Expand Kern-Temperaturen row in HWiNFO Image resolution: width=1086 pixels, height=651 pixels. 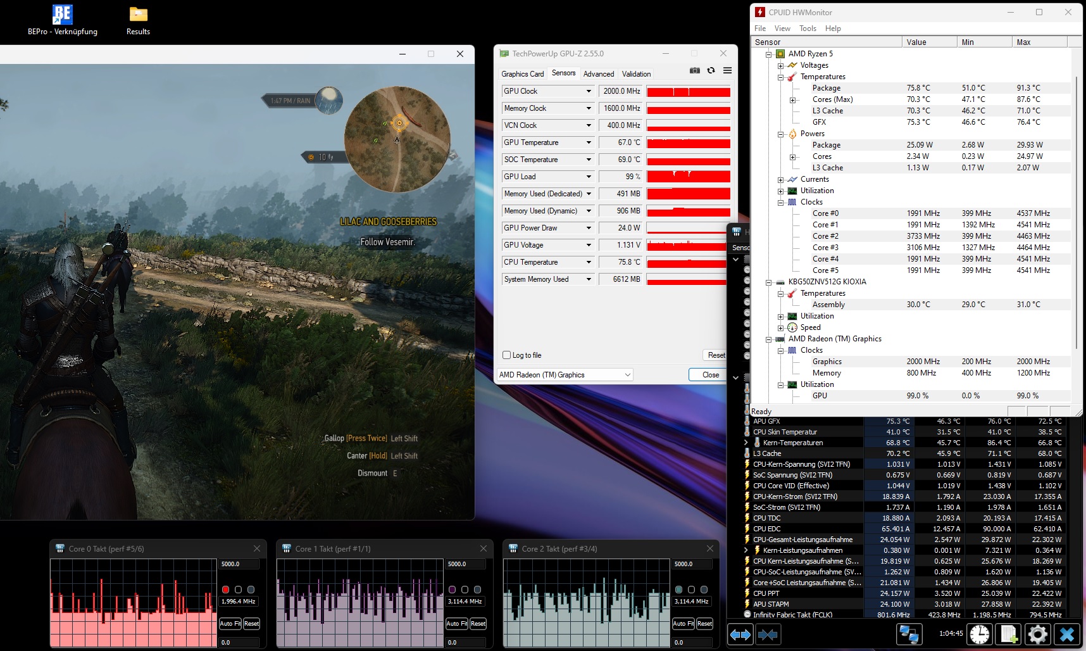747,443
